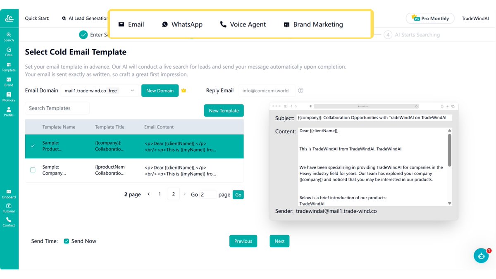The image size is (496, 279).
Task: Open the Tutorial sidebar item
Action: [x=9, y=208]
